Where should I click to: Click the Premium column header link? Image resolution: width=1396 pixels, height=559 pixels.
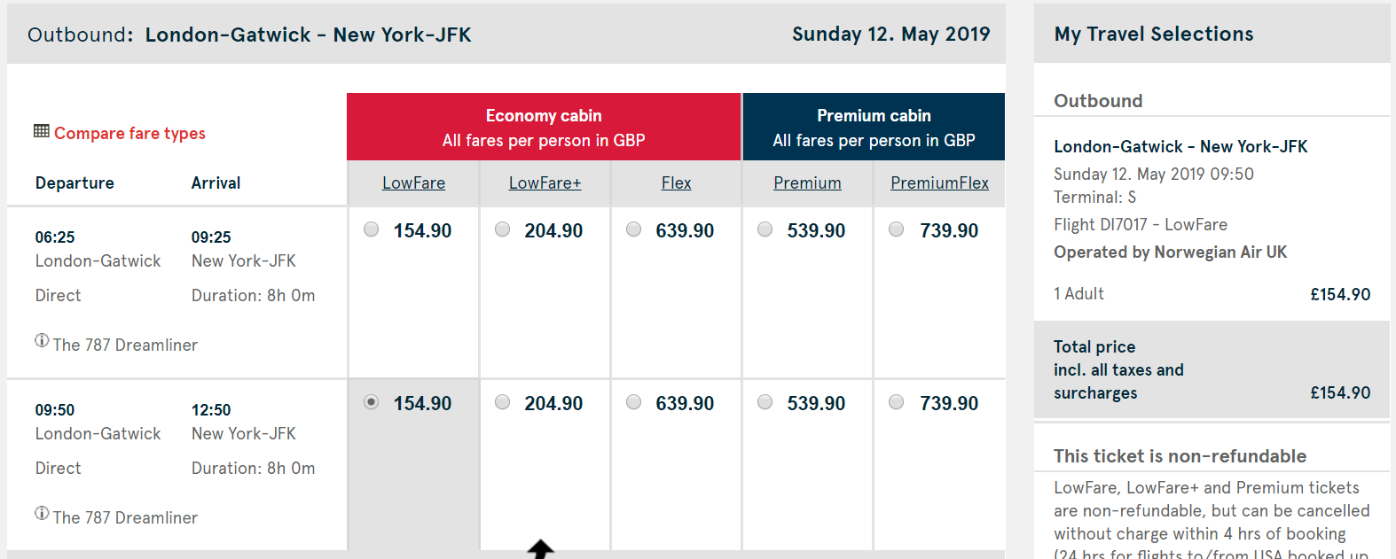click(x=807, y=182)
